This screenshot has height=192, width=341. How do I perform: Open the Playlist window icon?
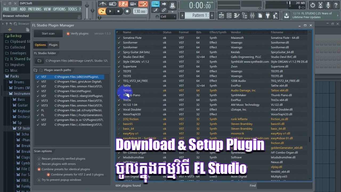[221, 15]
